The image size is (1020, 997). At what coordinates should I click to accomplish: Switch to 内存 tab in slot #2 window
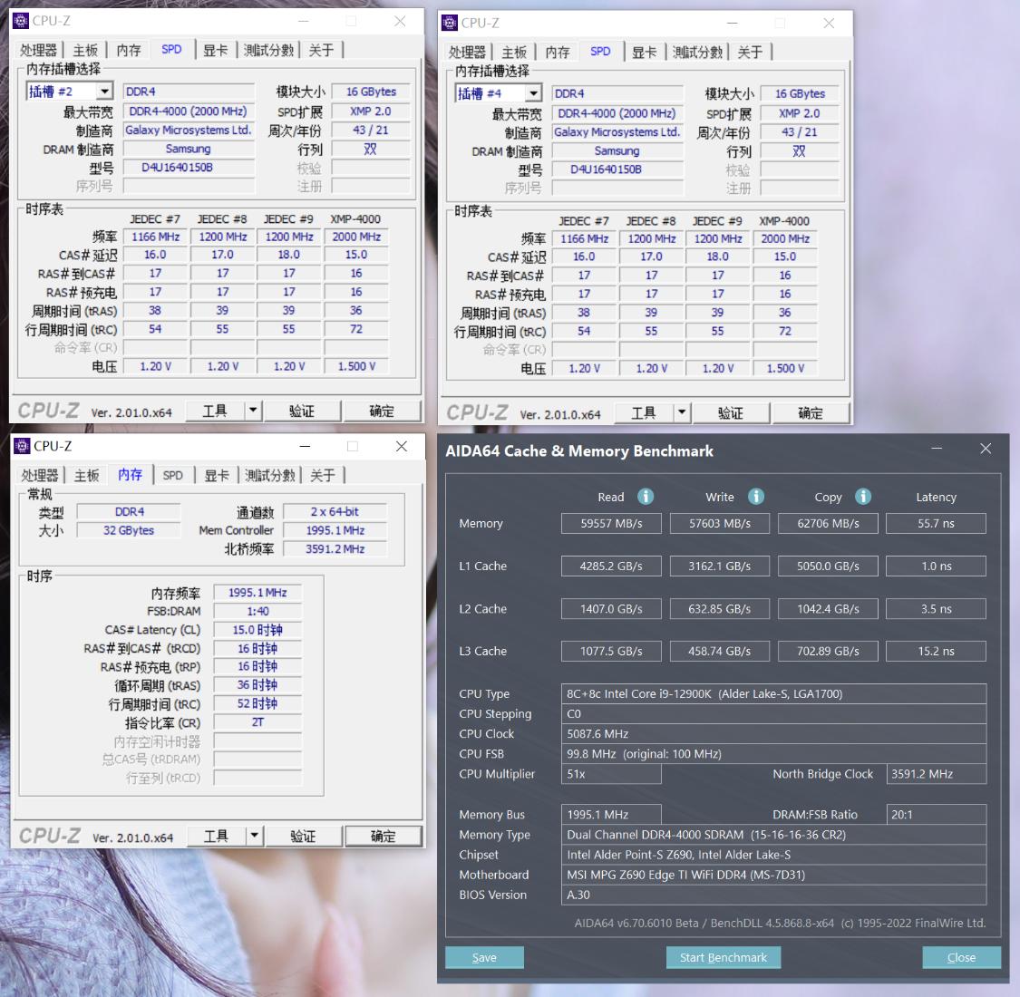128,50
